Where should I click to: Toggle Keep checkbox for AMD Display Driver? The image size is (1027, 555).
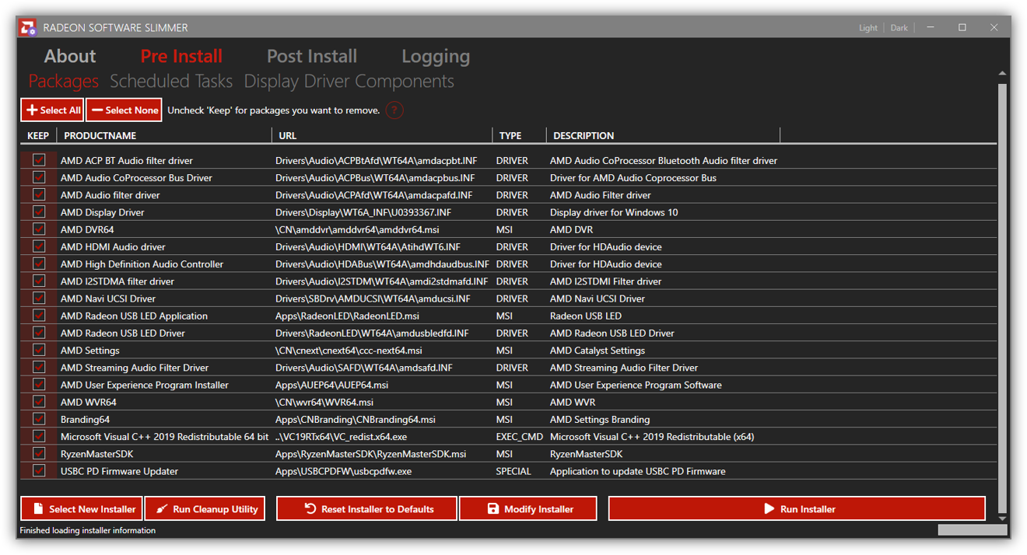[x=39, y=211]
